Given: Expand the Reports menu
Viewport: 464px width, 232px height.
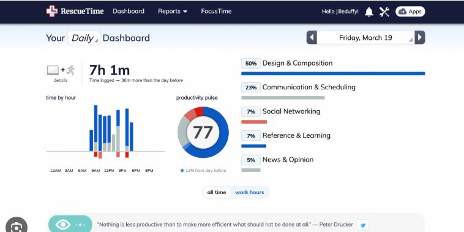Looking at the screenshot, I should 173,11.
